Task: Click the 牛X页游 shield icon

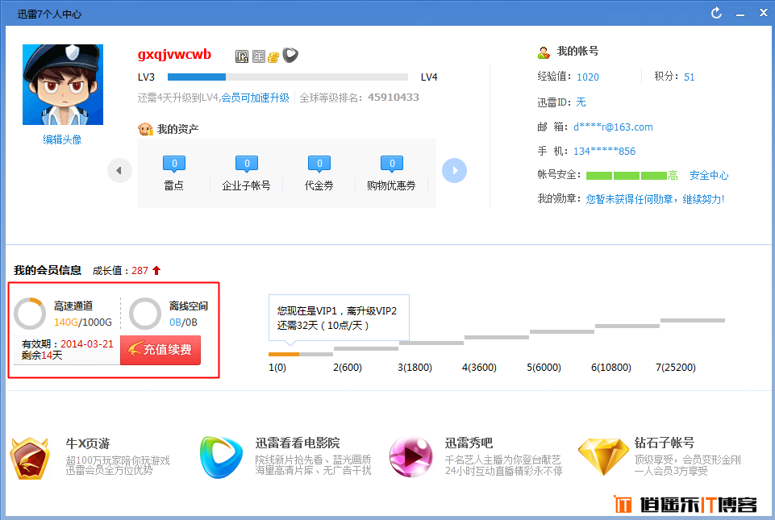Action: (30, 458)
